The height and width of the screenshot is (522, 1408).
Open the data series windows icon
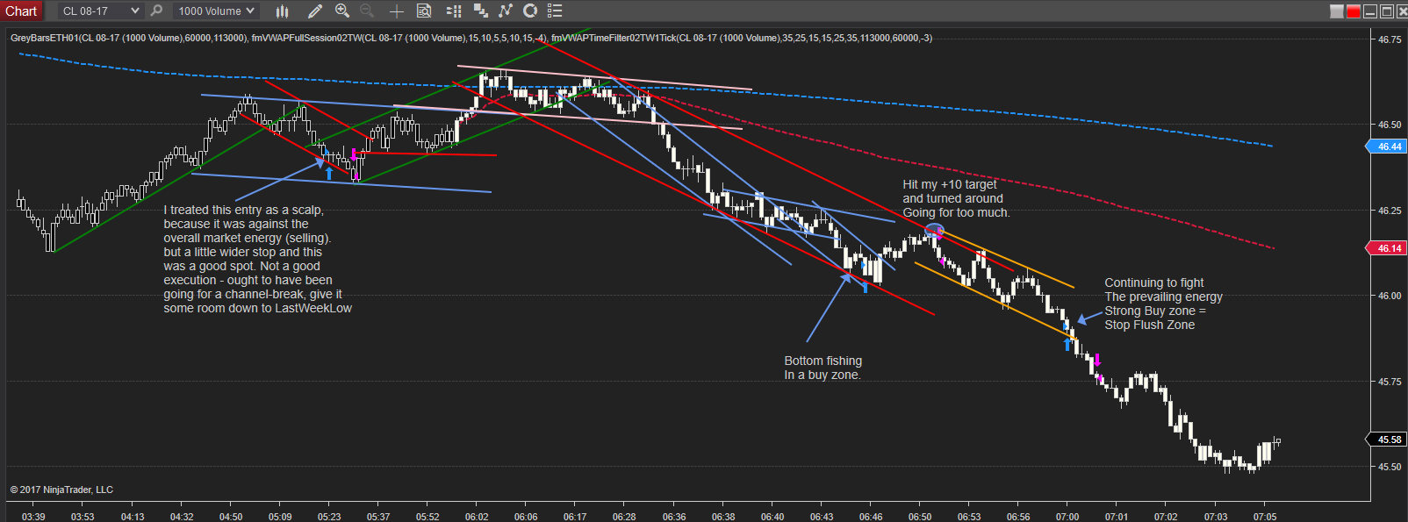tap(480, 11)
